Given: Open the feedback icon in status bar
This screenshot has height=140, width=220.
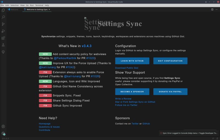Looking at the screenshot, I should [x=213, y=138].
